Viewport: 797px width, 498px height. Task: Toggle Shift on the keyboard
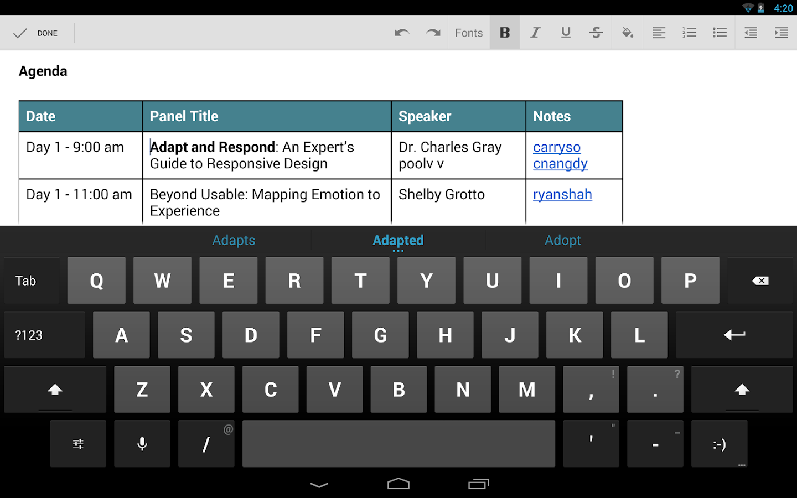tap(55, 389)
